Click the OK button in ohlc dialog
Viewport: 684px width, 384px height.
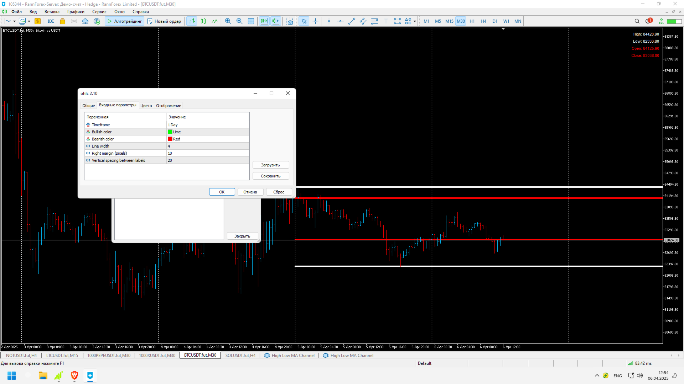(x=222, y=192)
